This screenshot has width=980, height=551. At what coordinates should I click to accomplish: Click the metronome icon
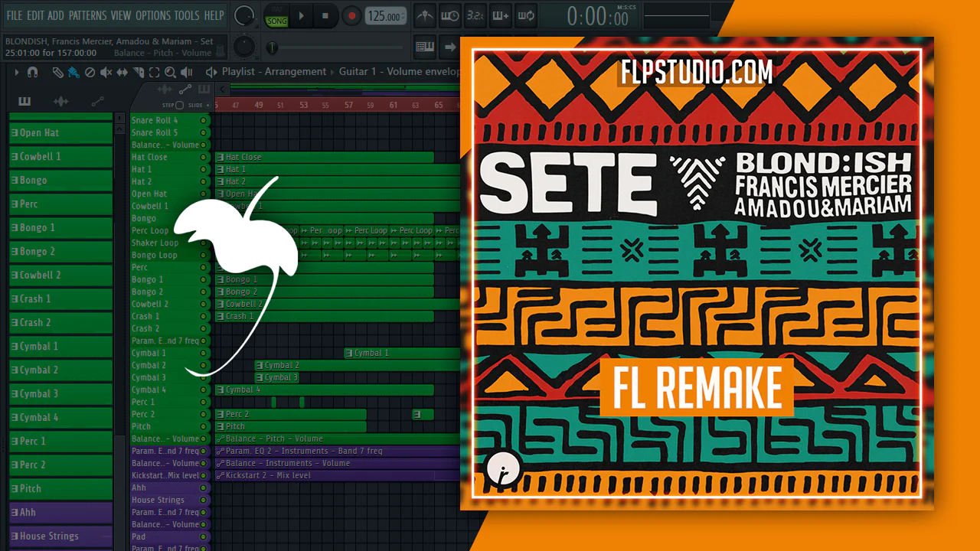[x=425, y=15]
